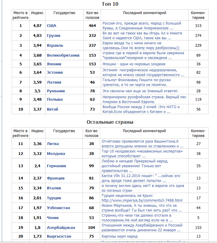217x243 pixels.
Task: Click the Азербайджан comment count 153
Action: pos(198,228)
